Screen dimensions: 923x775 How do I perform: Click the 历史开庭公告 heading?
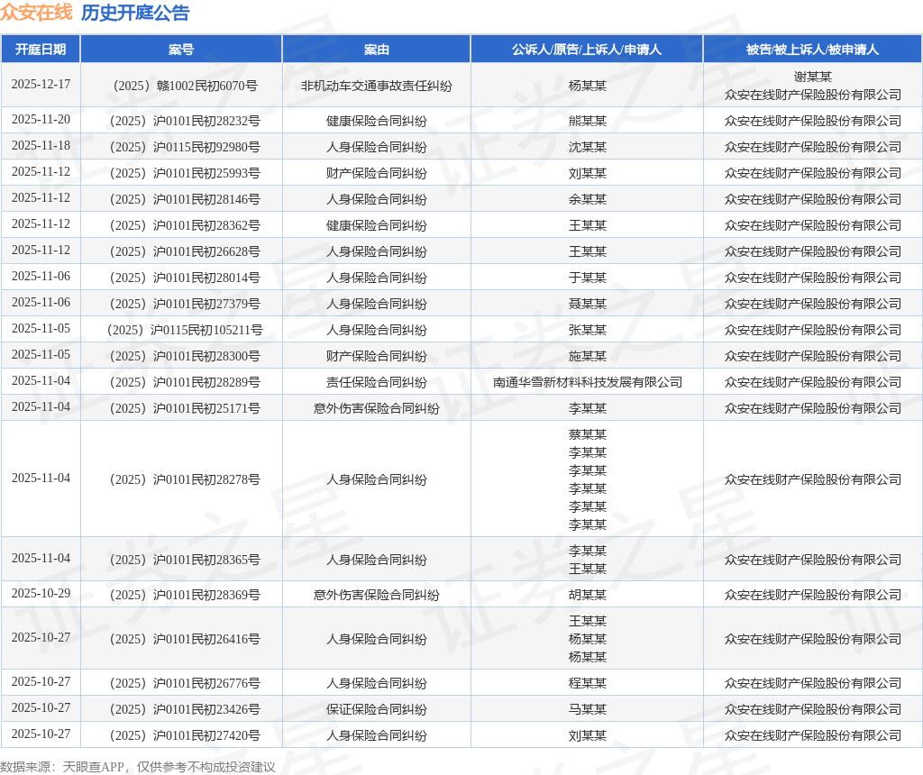click(135, 13)
